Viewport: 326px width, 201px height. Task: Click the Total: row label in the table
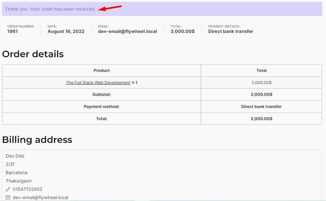click(x=102, y=119)
